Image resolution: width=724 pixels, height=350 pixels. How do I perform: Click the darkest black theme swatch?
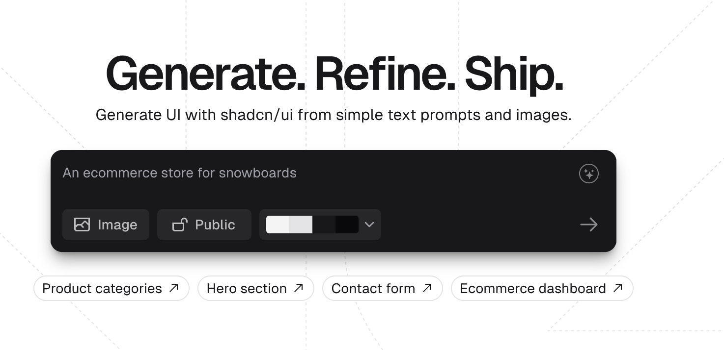(347, 225)
